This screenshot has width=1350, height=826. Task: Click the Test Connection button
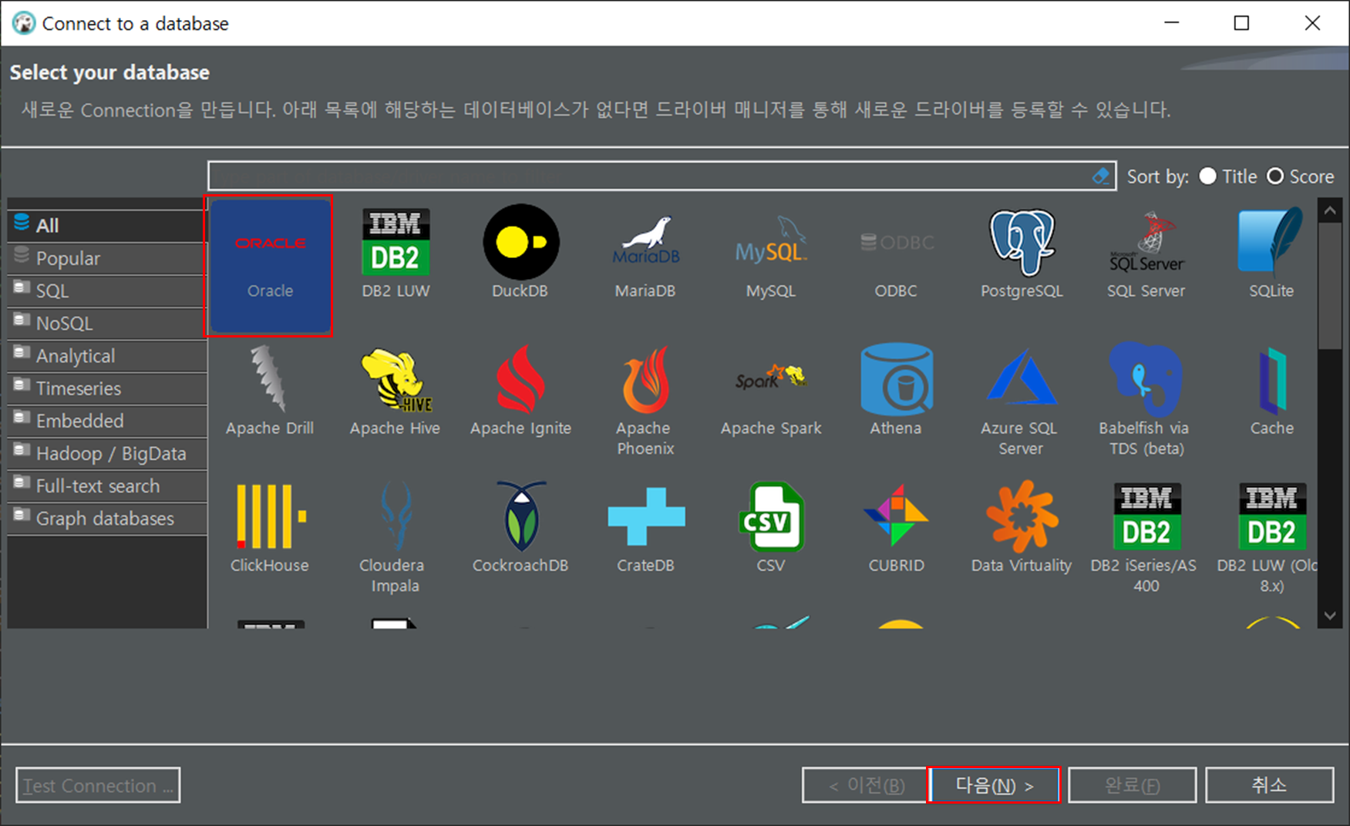pyautogui.click(x=98, y=785)
